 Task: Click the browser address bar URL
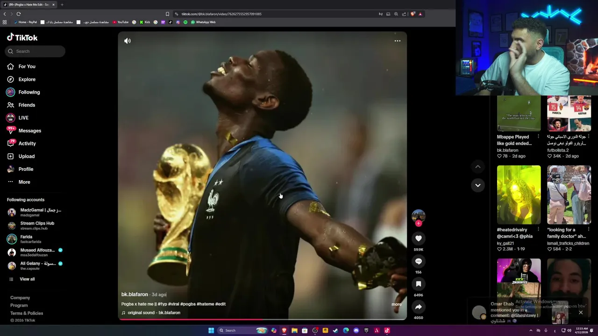tap(221, 14)
